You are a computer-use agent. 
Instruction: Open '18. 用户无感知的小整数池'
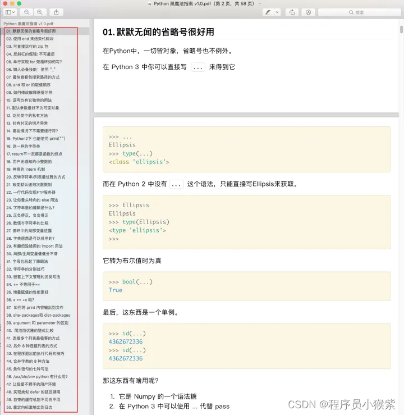click(x=29, y=161)
